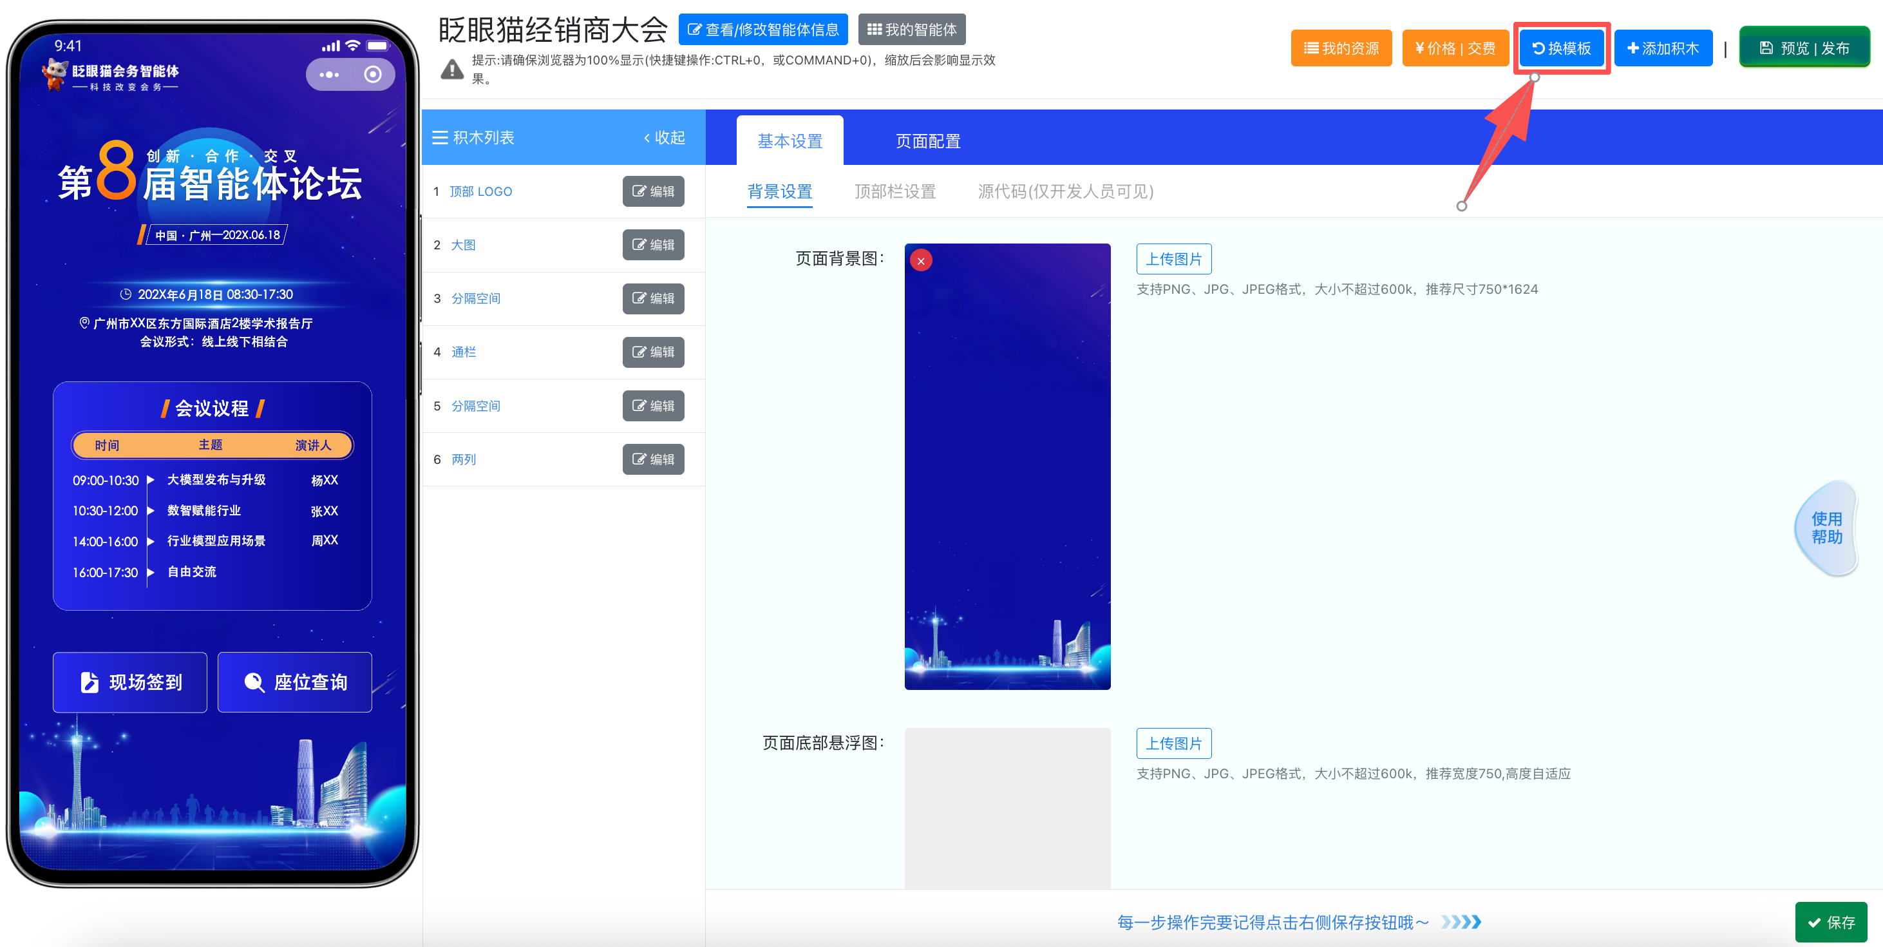Open 价格|交费 pricing button
This screenshot has width=1883, height=947.
tap(1455, 48)
